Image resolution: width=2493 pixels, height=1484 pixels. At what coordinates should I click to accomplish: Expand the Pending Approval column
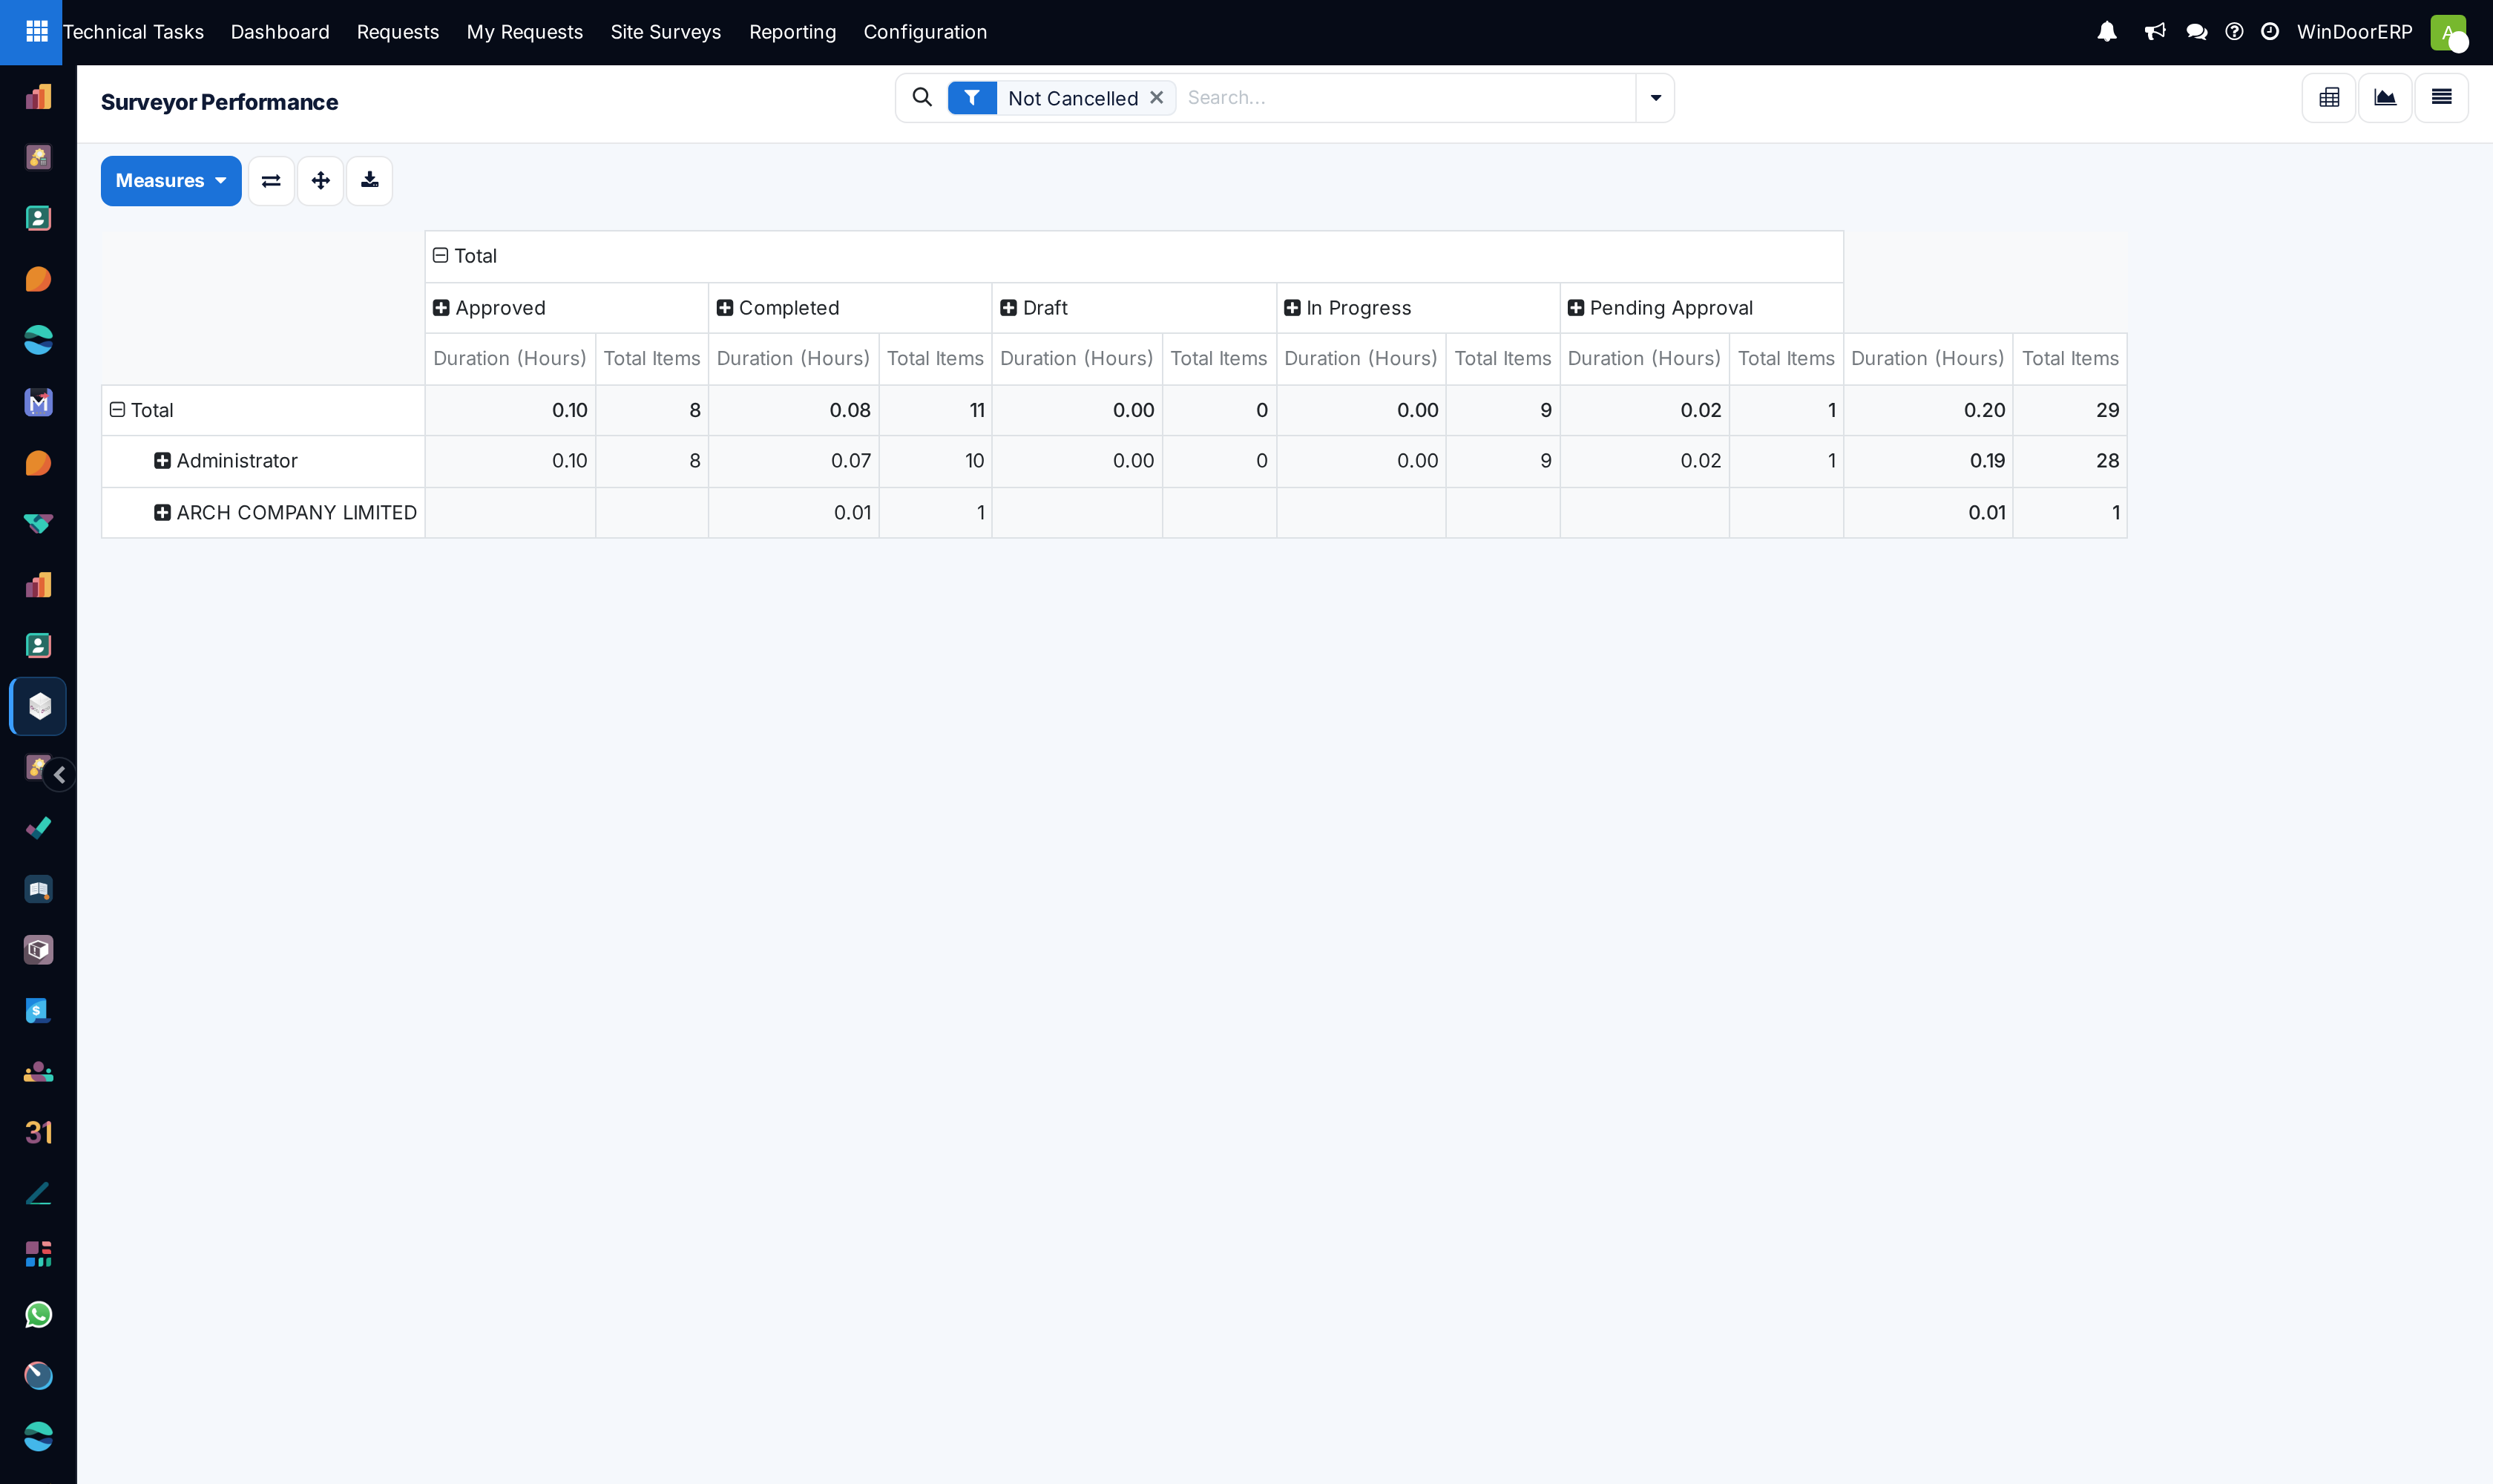tap(1576, 308)
